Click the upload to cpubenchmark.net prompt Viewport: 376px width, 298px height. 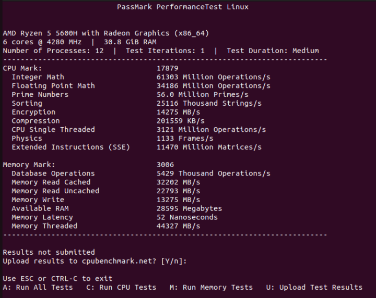95,261
